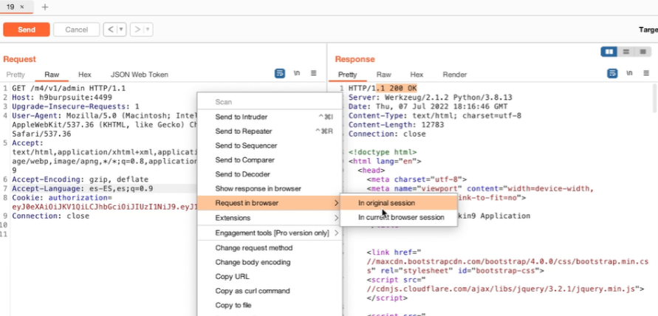Open the back history dropdown arrow
The width and height of the screenshot is (658, 316).
[121, 30]
